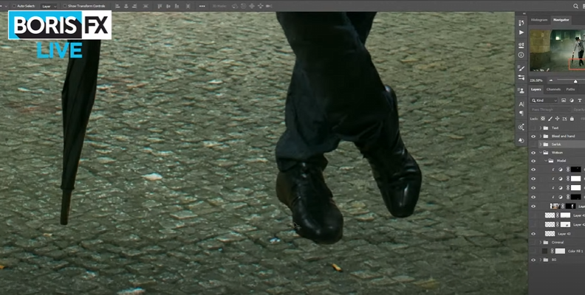This screenshot has width=585, height=295.
Task: Click the Navigator preview thumbnail
Action: 557,50
